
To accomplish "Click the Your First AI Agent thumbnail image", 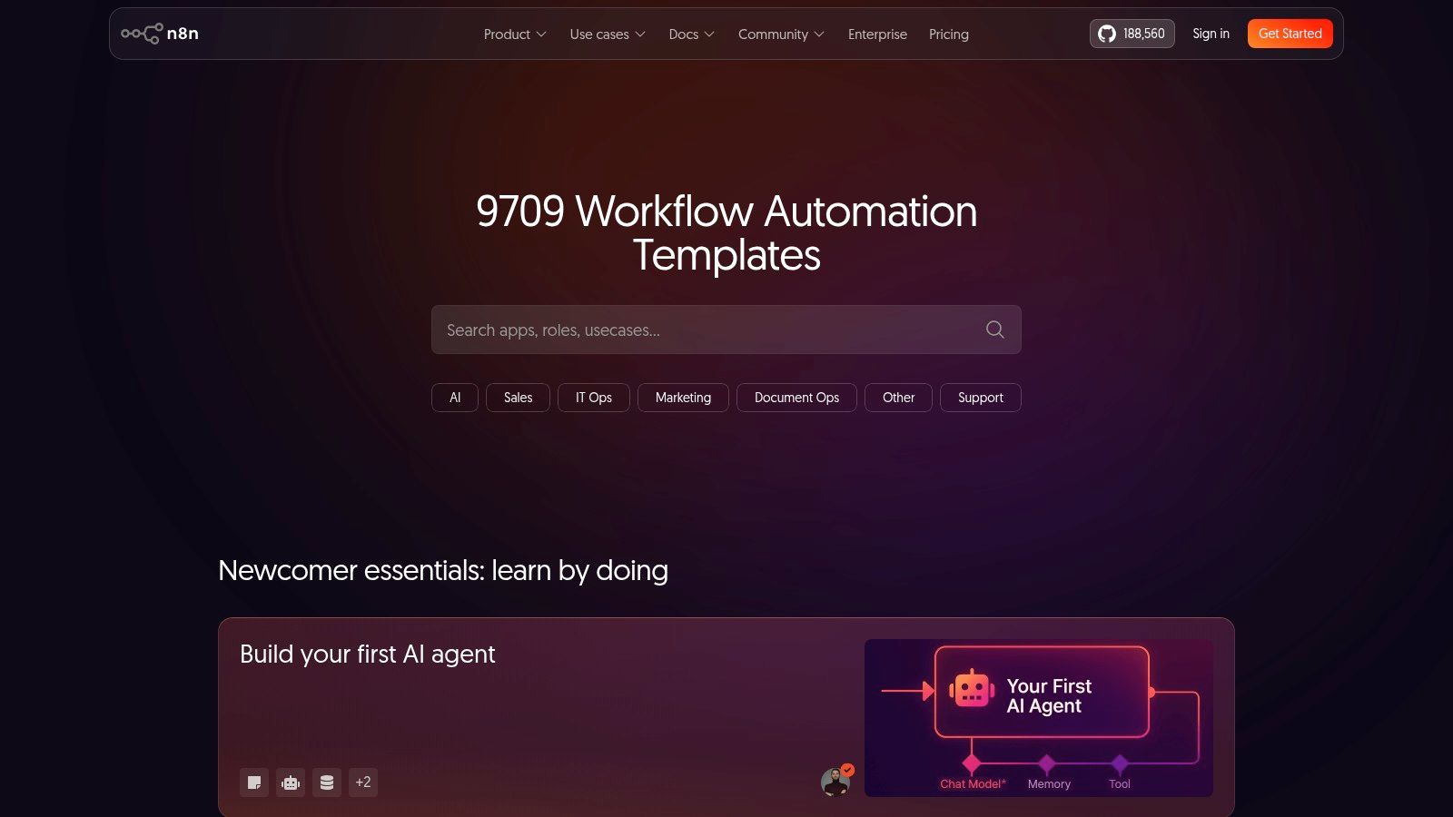I will 1039,718.
